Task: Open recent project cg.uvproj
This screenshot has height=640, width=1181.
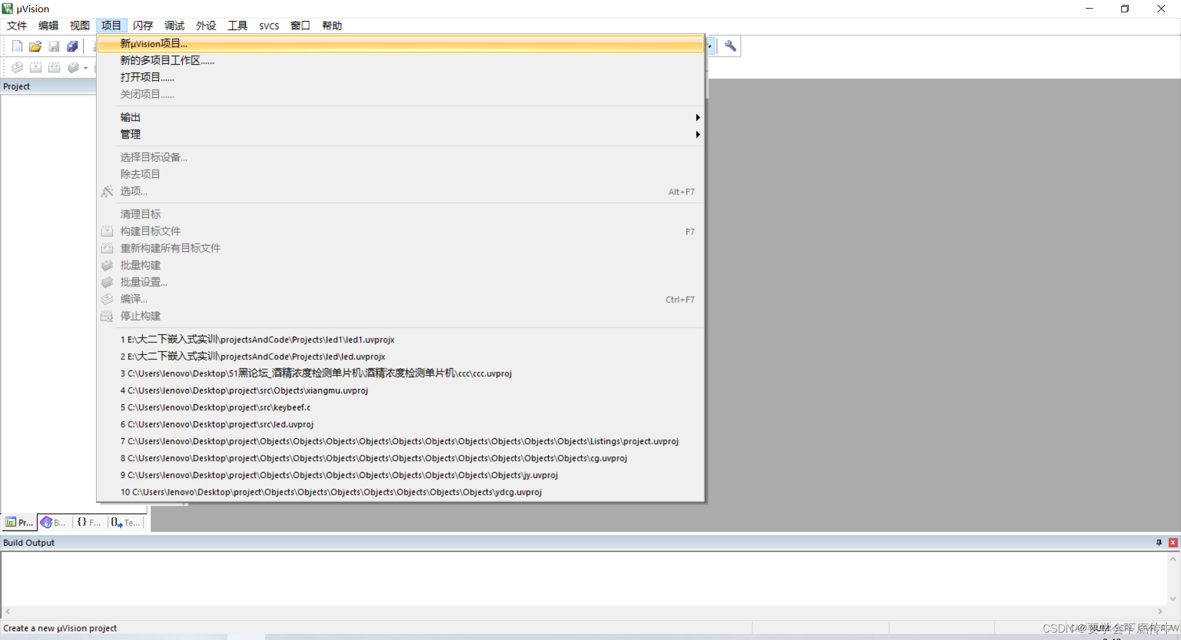Action: 400,458
